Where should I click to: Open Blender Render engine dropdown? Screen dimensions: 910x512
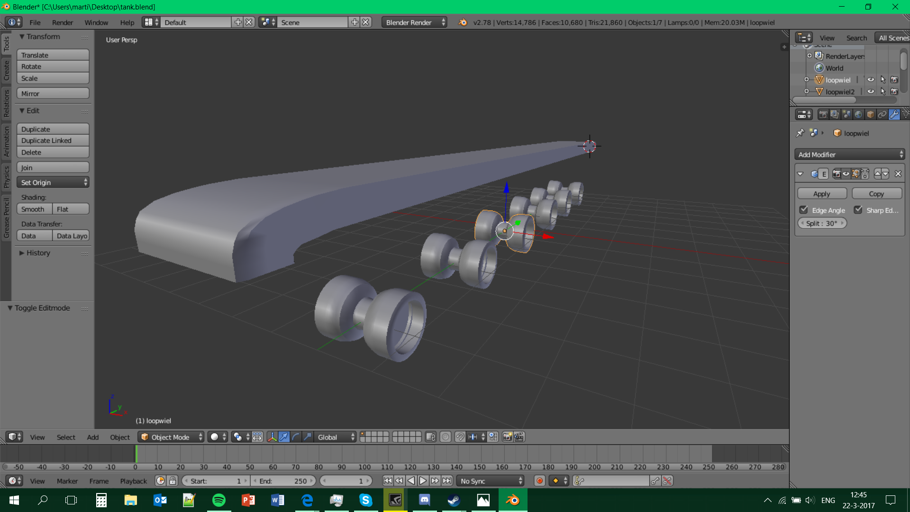click(415, 22)
